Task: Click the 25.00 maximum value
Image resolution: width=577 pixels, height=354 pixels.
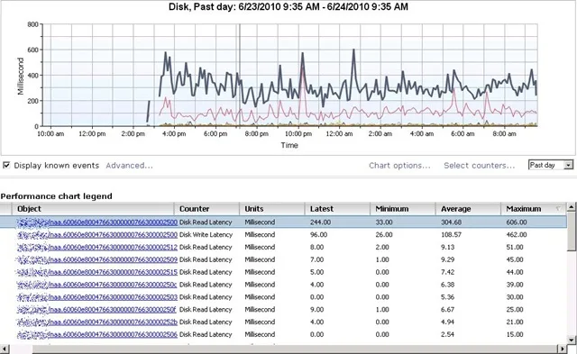Action: coord(515,310)
